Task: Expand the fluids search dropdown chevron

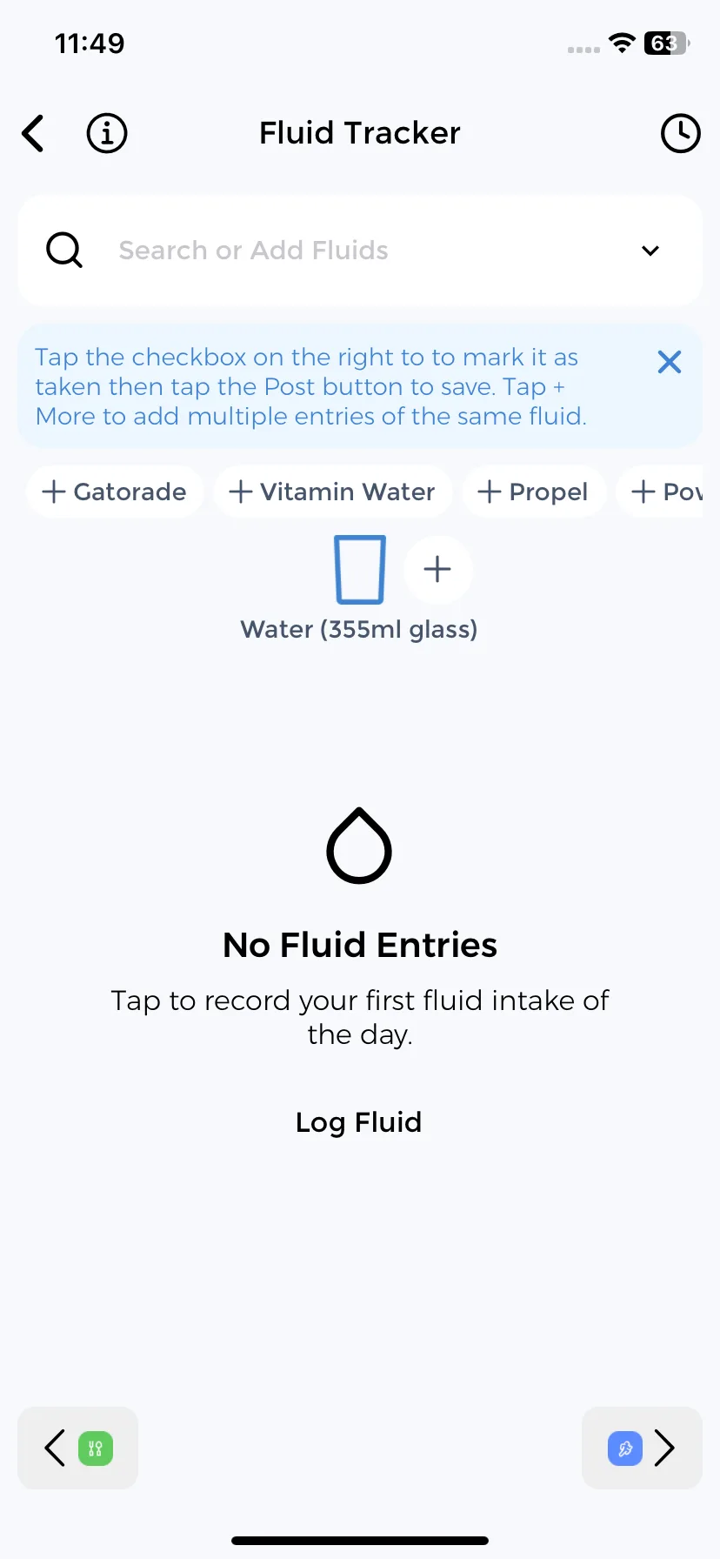Action: (x=650, y=251)
